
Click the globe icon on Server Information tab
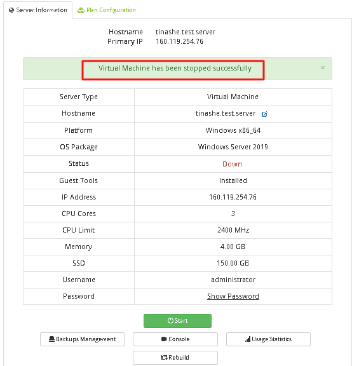coord(11,10)
